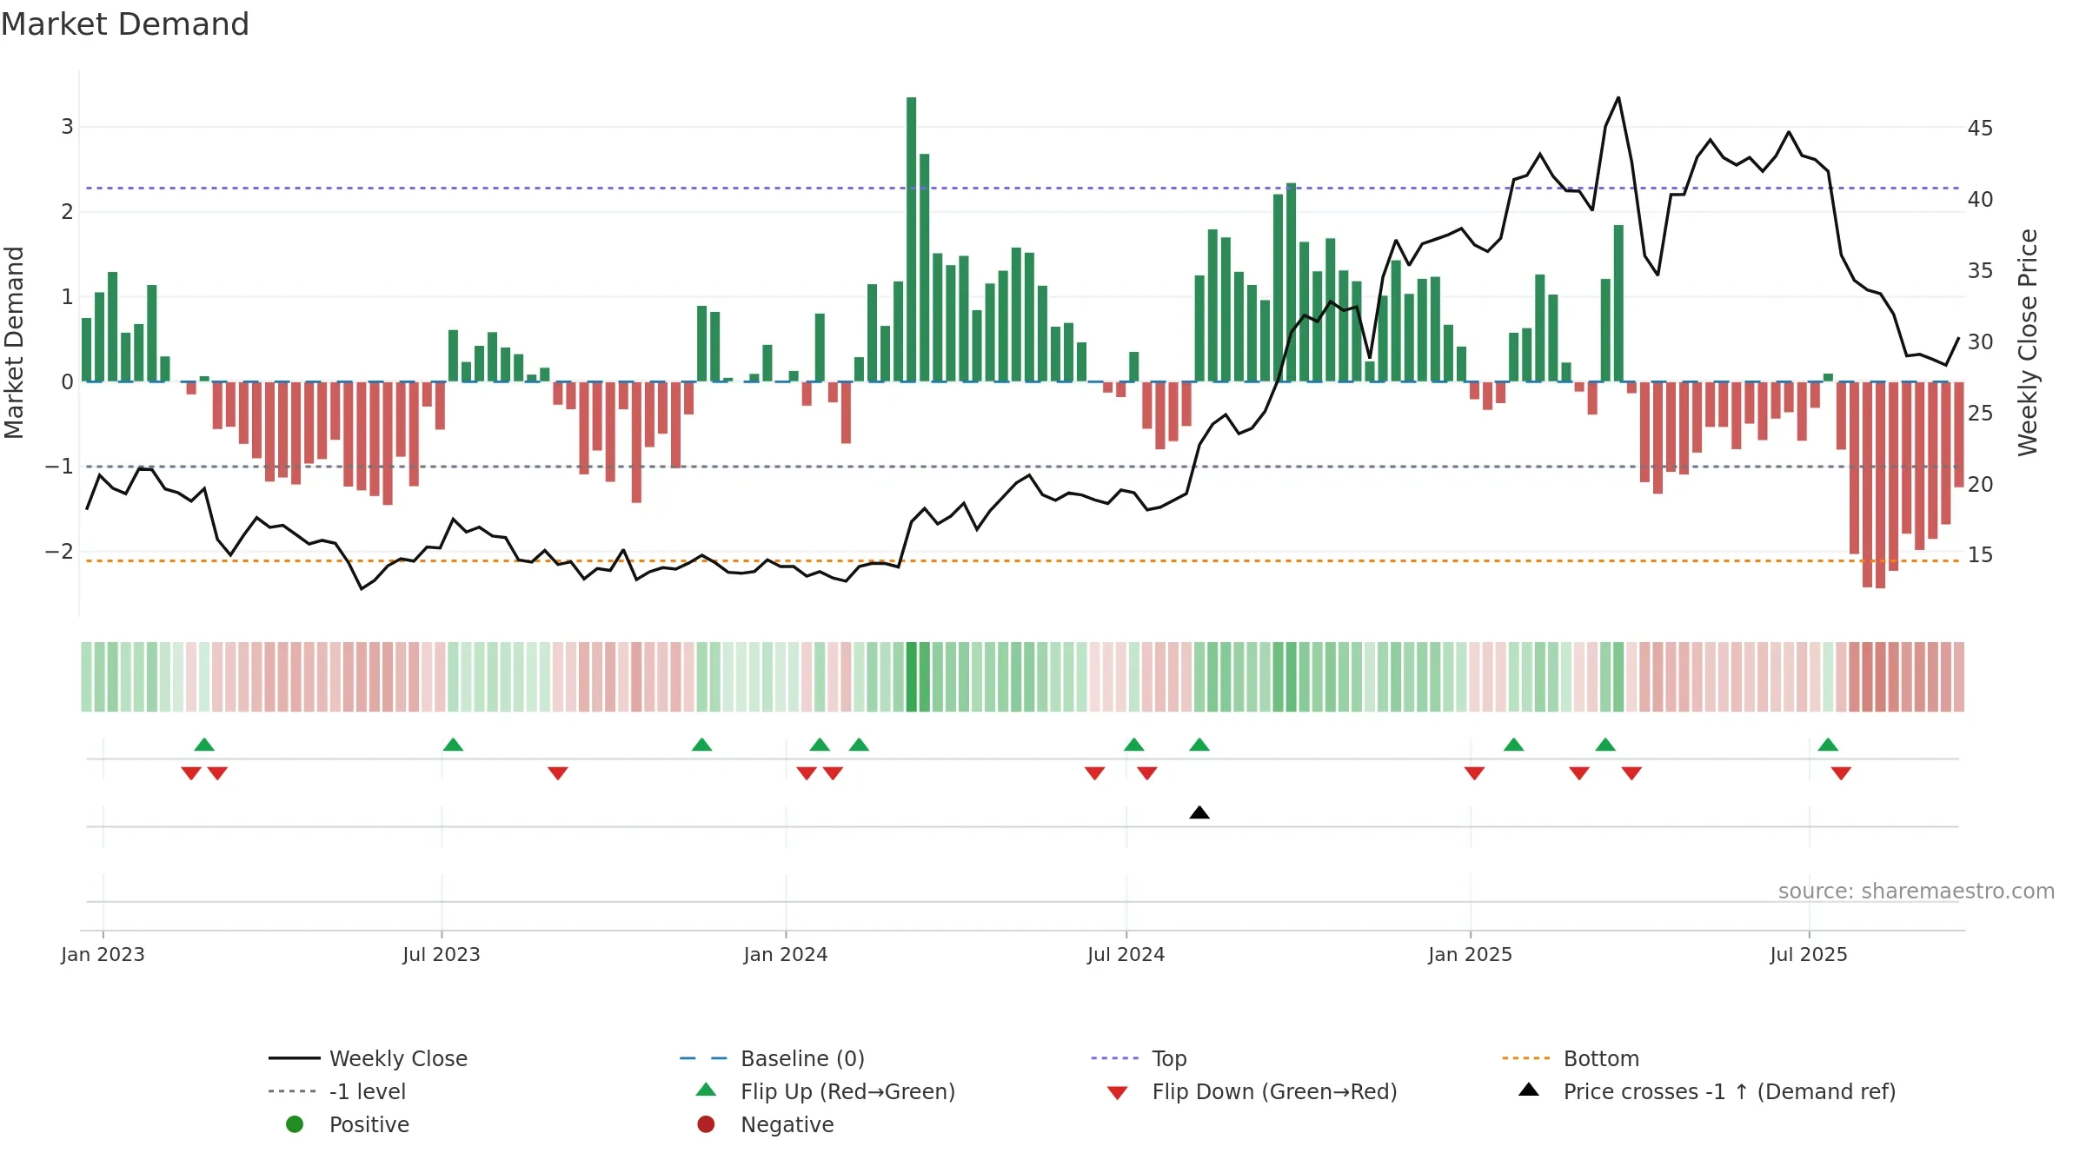Screen dimensions: 2086x1173
Task: Click the black Price crosses -1 triangle marker
Action: point(1199,812)
